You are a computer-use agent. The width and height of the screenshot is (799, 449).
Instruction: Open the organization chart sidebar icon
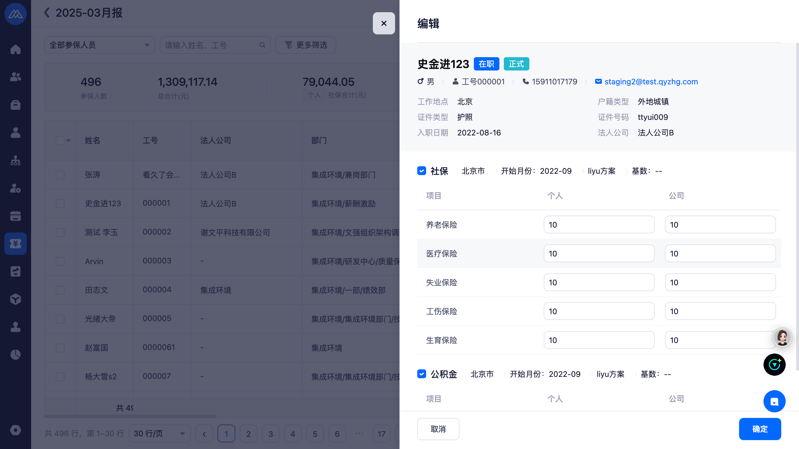point(15,160)
